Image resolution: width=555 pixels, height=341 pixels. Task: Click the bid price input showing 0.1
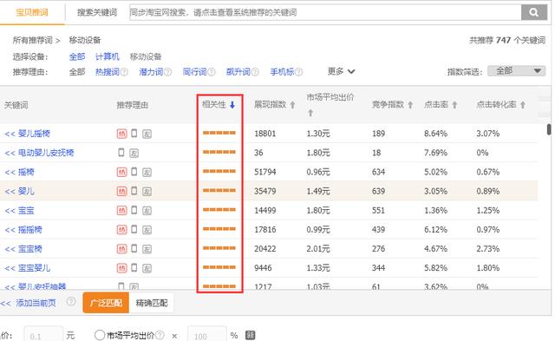(43, 335)
